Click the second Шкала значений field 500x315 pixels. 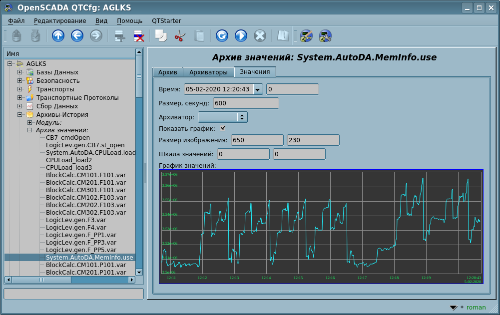coord(299,154)
